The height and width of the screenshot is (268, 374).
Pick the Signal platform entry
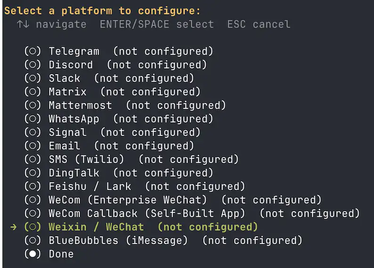(67, 133)
